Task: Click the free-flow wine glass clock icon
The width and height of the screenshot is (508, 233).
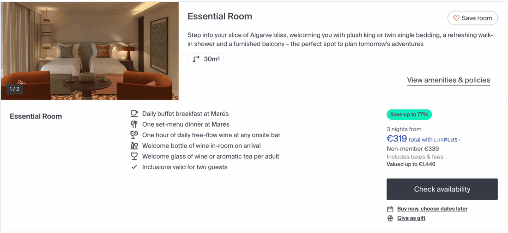Action: click(x=134, y=135)
